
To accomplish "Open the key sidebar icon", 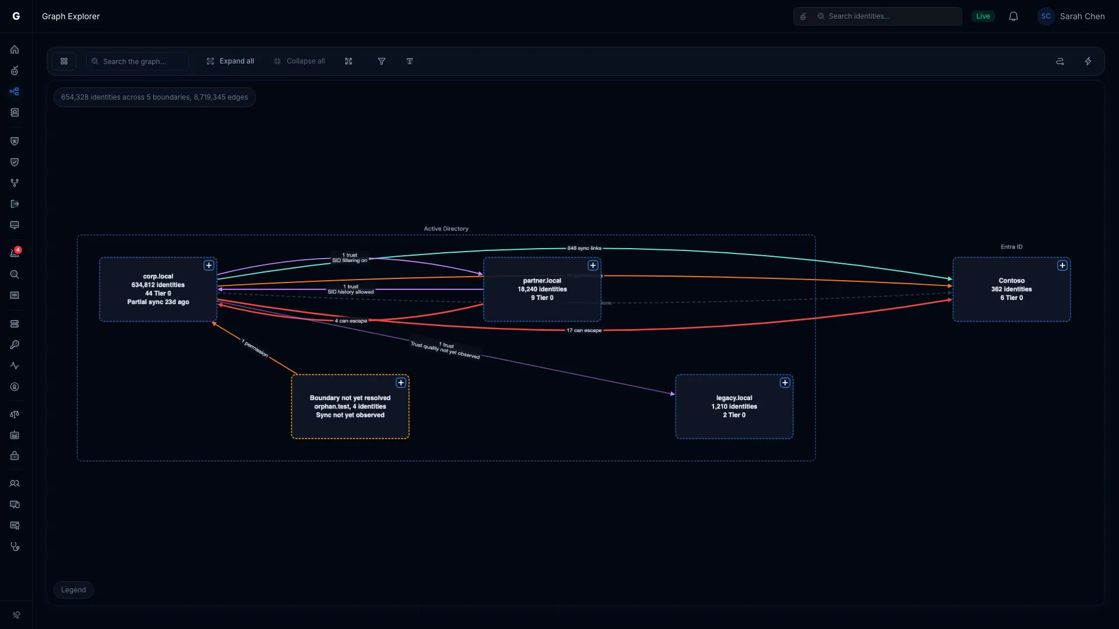I will [x=15, y=345].
